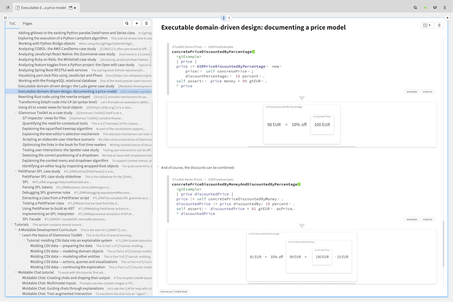453x302 pixels.
Task: Open the Glamorous Toolkit Book button
Action: point(174,292)
